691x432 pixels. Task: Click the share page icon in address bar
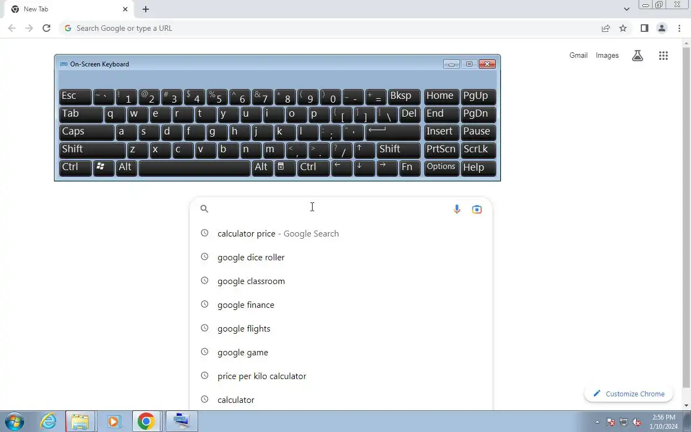(606, 28)
